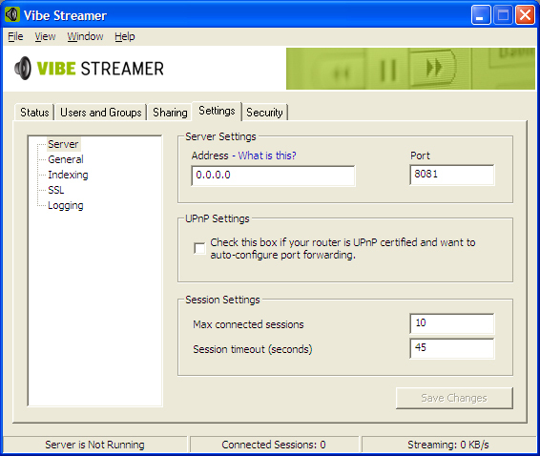The height and width of the screenshot is (456, 540).
Task: Open the Window menu
Action: (x=85, y=36)
